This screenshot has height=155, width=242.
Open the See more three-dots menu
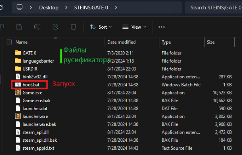click(161, 27)
